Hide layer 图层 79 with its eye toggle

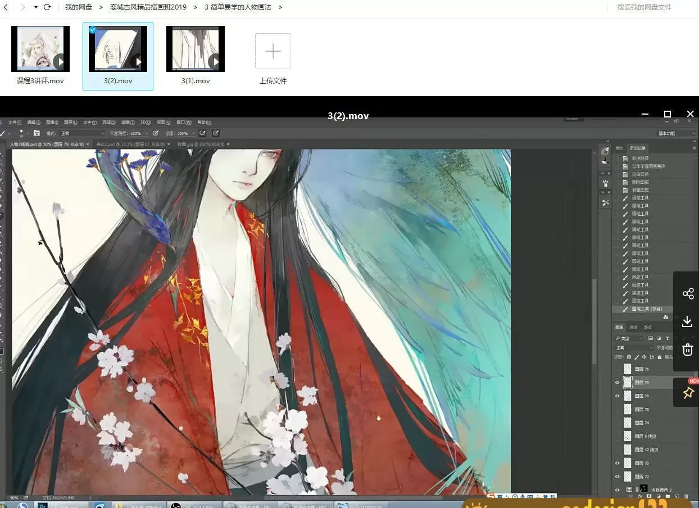click(x=617, y=383)
